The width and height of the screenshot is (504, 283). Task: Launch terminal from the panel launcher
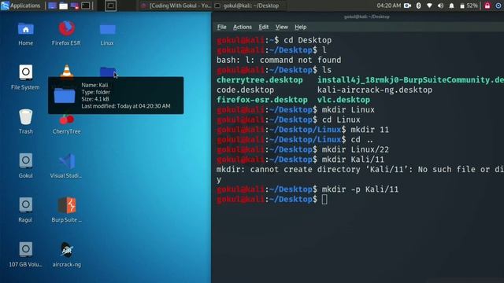pos(86,6)
